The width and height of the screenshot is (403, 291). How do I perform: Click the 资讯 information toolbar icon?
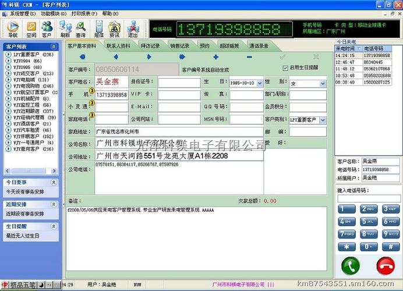click(114, 29)
